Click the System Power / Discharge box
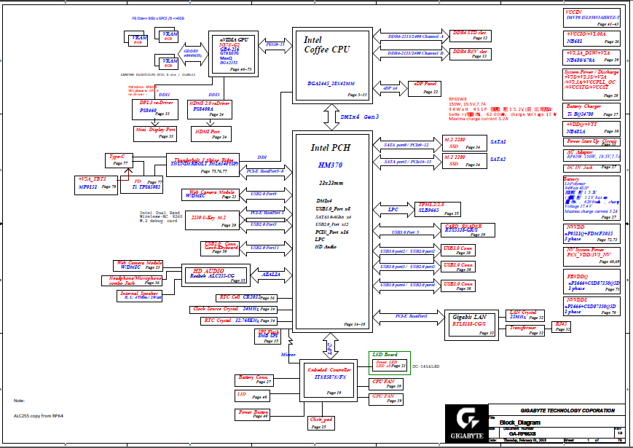This screenshot has height=448, width=633. (x=591, y=85)
